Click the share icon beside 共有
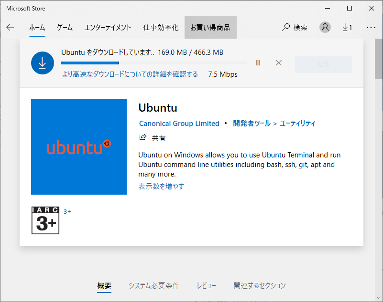 [143, 137]
